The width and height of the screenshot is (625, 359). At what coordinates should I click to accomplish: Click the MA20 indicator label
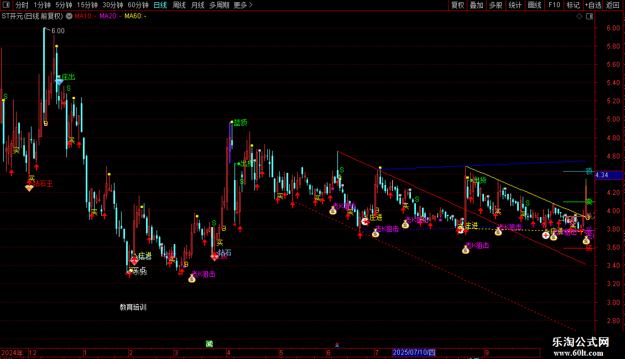tap(111, 17)
